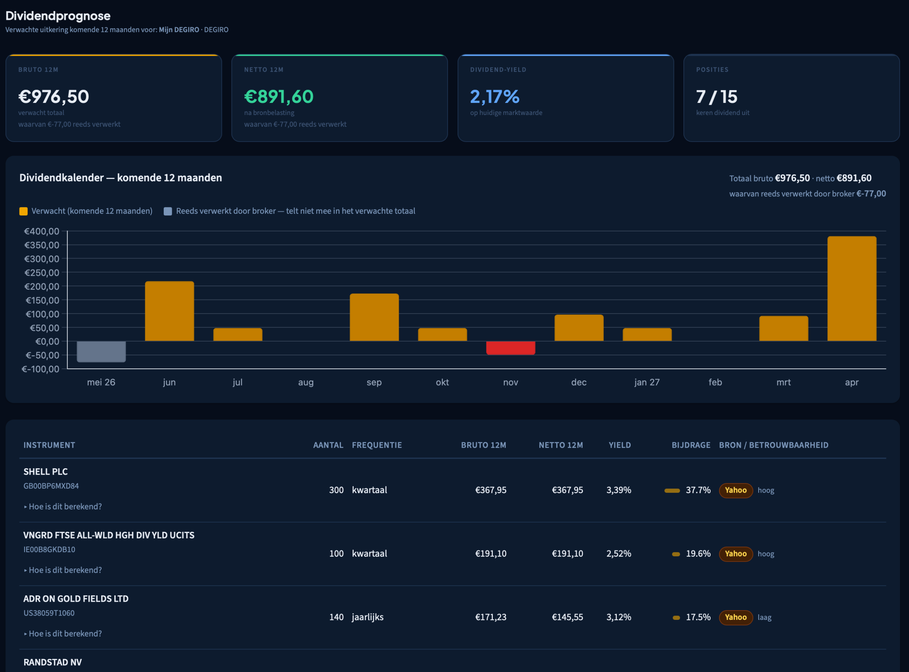
Task: Click the RANDSTAD NV instrument name
Action: pos(53,662)
